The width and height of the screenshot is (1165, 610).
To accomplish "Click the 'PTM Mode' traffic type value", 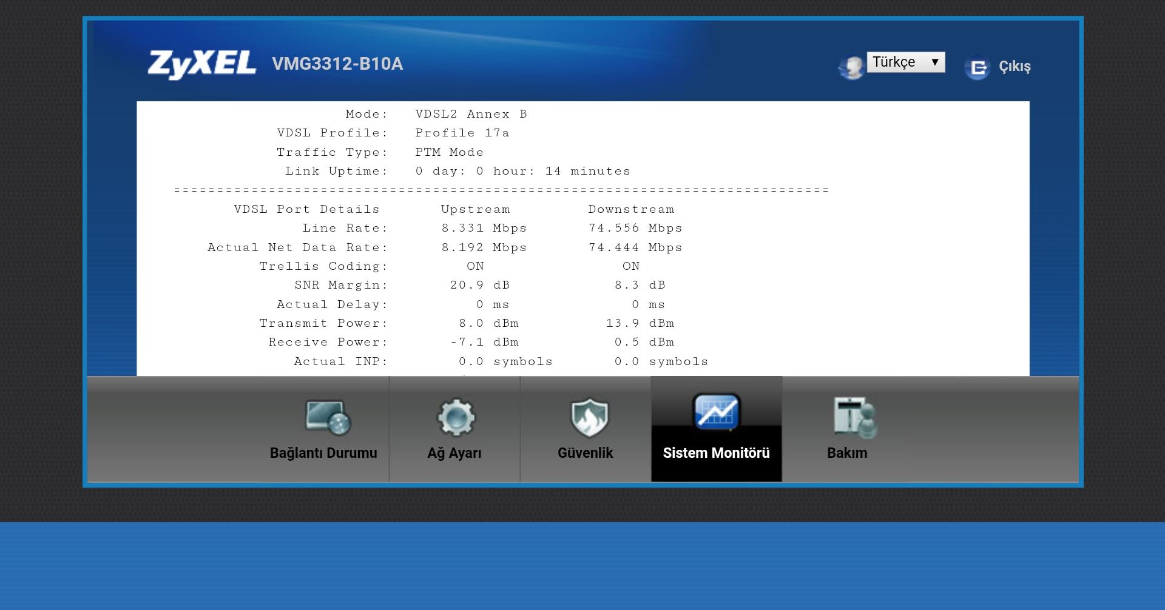I will (x=450, y=152).
